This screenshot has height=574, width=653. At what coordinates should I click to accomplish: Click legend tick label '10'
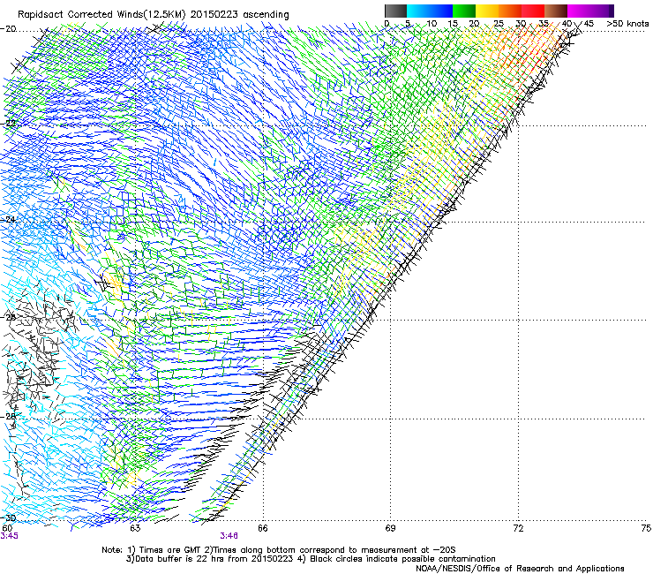pyautogui.click(x=432, y=24)
